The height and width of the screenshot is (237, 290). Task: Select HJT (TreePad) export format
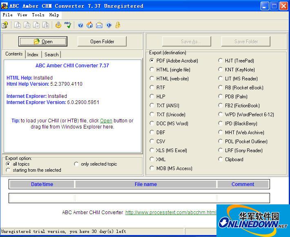tap(236, 61)
